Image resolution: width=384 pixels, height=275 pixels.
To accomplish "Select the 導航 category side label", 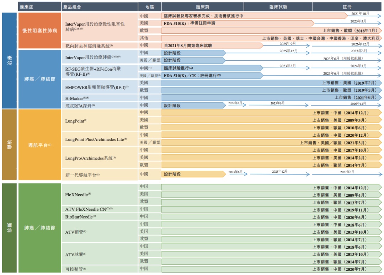I will point(9,145).
